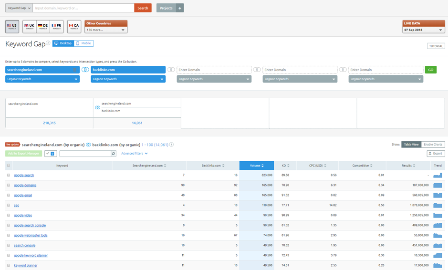
Task: Click the Volume column sort header
Action: click(x=257, y=166)
